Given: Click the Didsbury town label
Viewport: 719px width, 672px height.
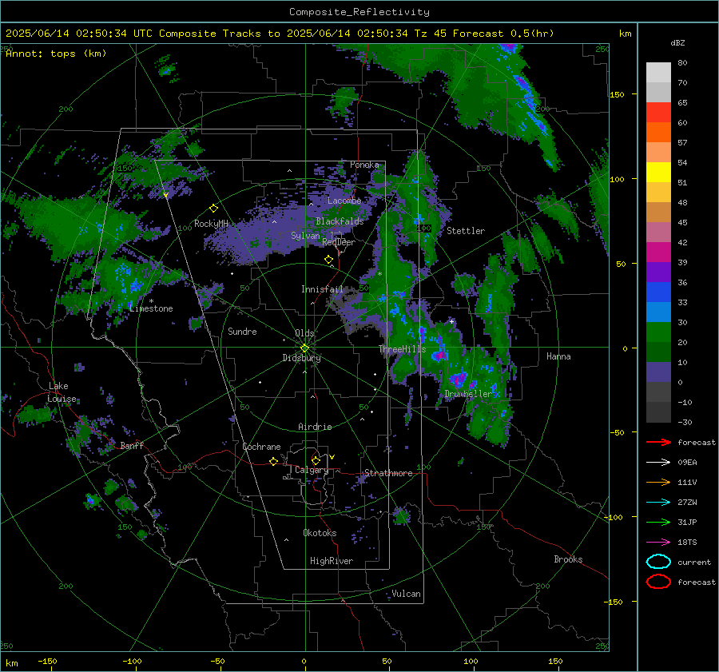Looking at the screenshot, I should pyautogui.click(x=301, y=358).
